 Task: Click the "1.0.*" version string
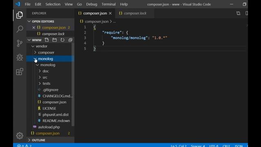[x=159, y=38]
